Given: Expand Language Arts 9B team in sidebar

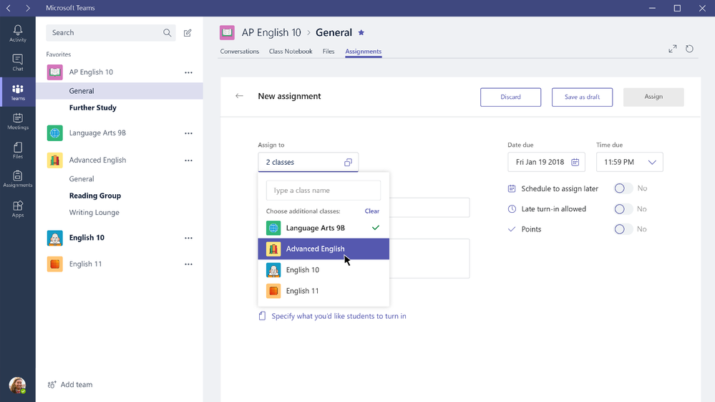Looking at the screenshot, I should [97, 133].
